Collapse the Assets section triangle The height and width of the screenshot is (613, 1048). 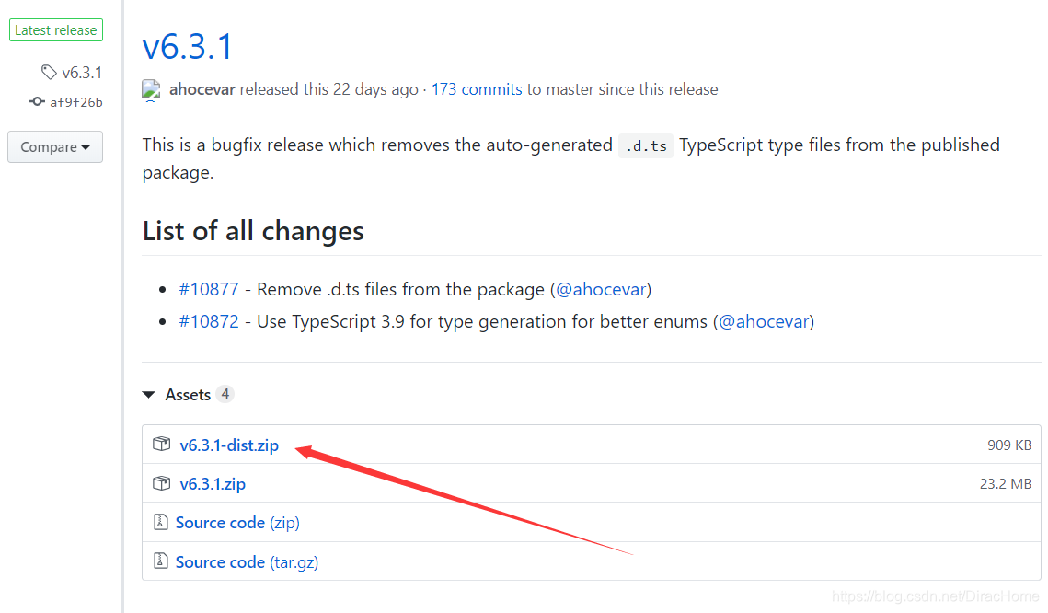(x=149, y=395)
